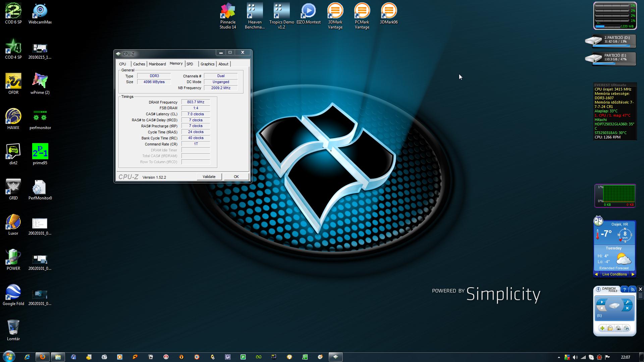Launch Internet Explorer from the taskbar
Image resolution: width=644 pixels, height=362 pixels.
coord(27,357)
